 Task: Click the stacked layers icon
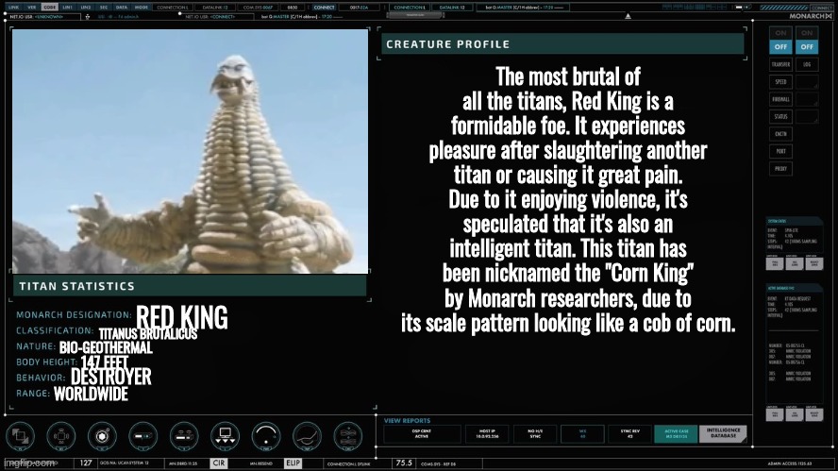pyautogui.click(x=348, y=436)
